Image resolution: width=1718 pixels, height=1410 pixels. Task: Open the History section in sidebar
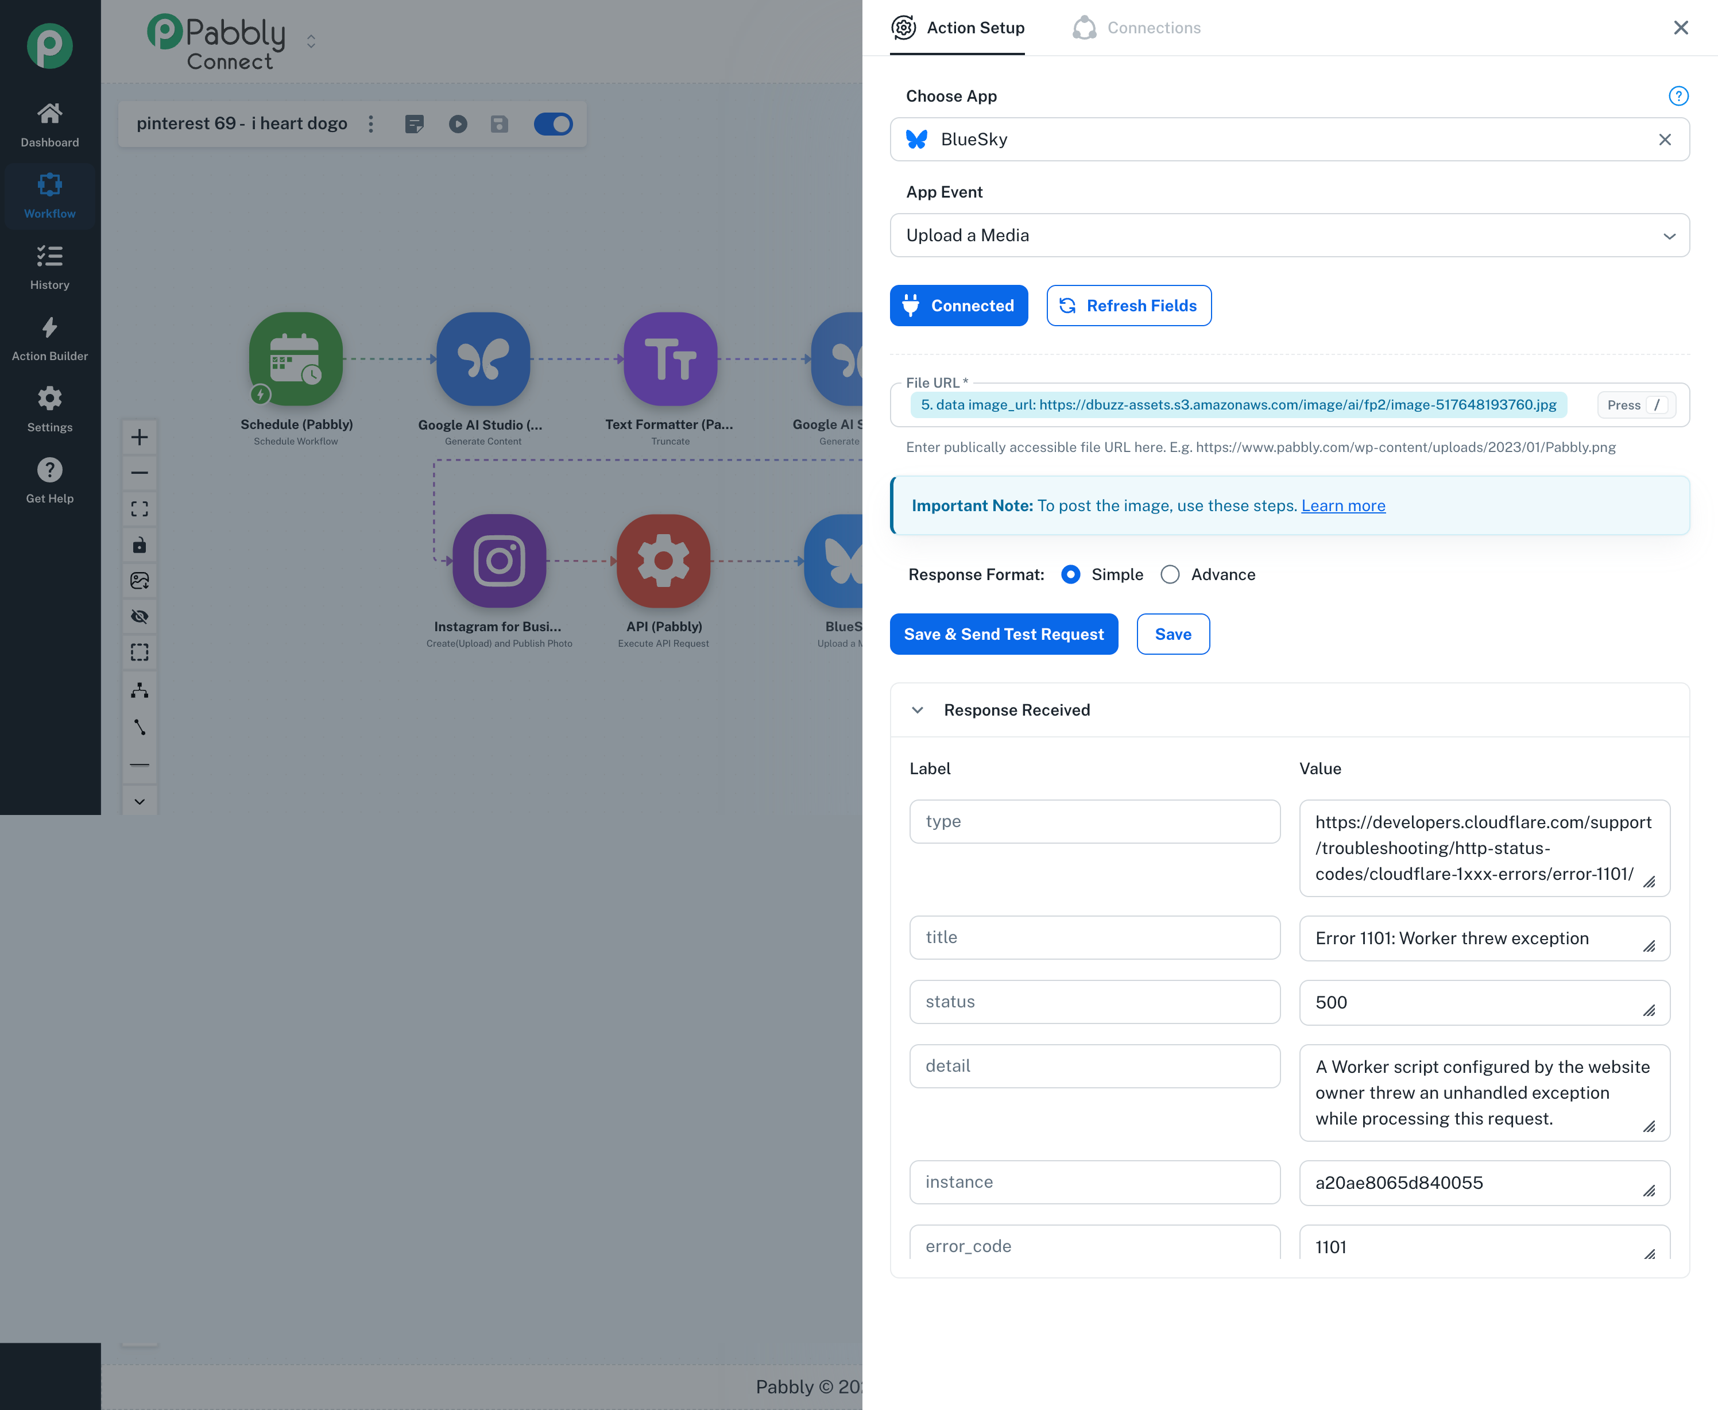pyautogui.click(x=49, y=267)
